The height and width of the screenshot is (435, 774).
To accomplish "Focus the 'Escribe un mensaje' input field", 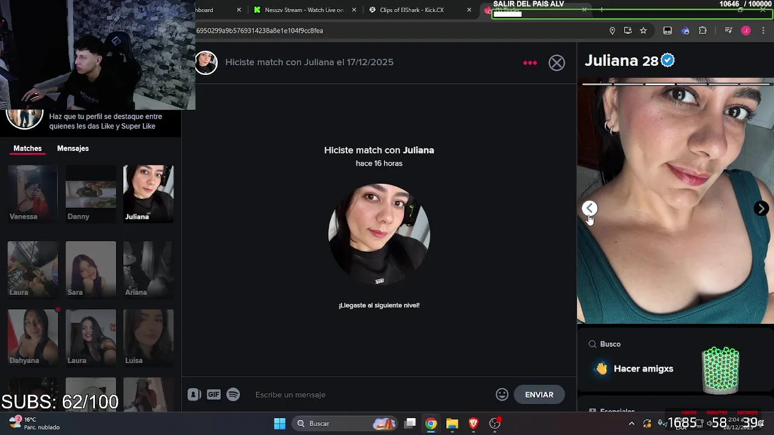I will tap(369, 395).
